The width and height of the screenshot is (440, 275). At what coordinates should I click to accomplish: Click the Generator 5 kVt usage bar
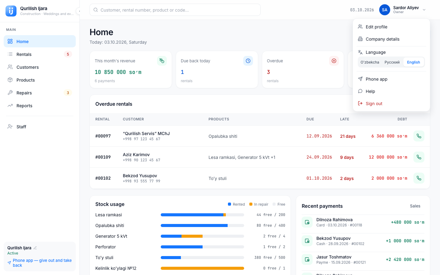[202, 236]
